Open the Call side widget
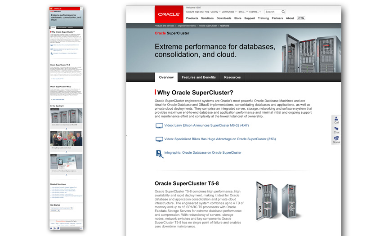The height and width of the screenshot is (236, 371). click(336, 120)
